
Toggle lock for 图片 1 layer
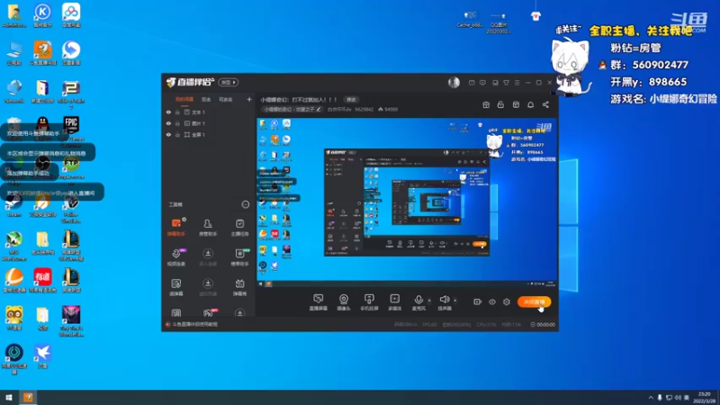click(x=177, y=123)
